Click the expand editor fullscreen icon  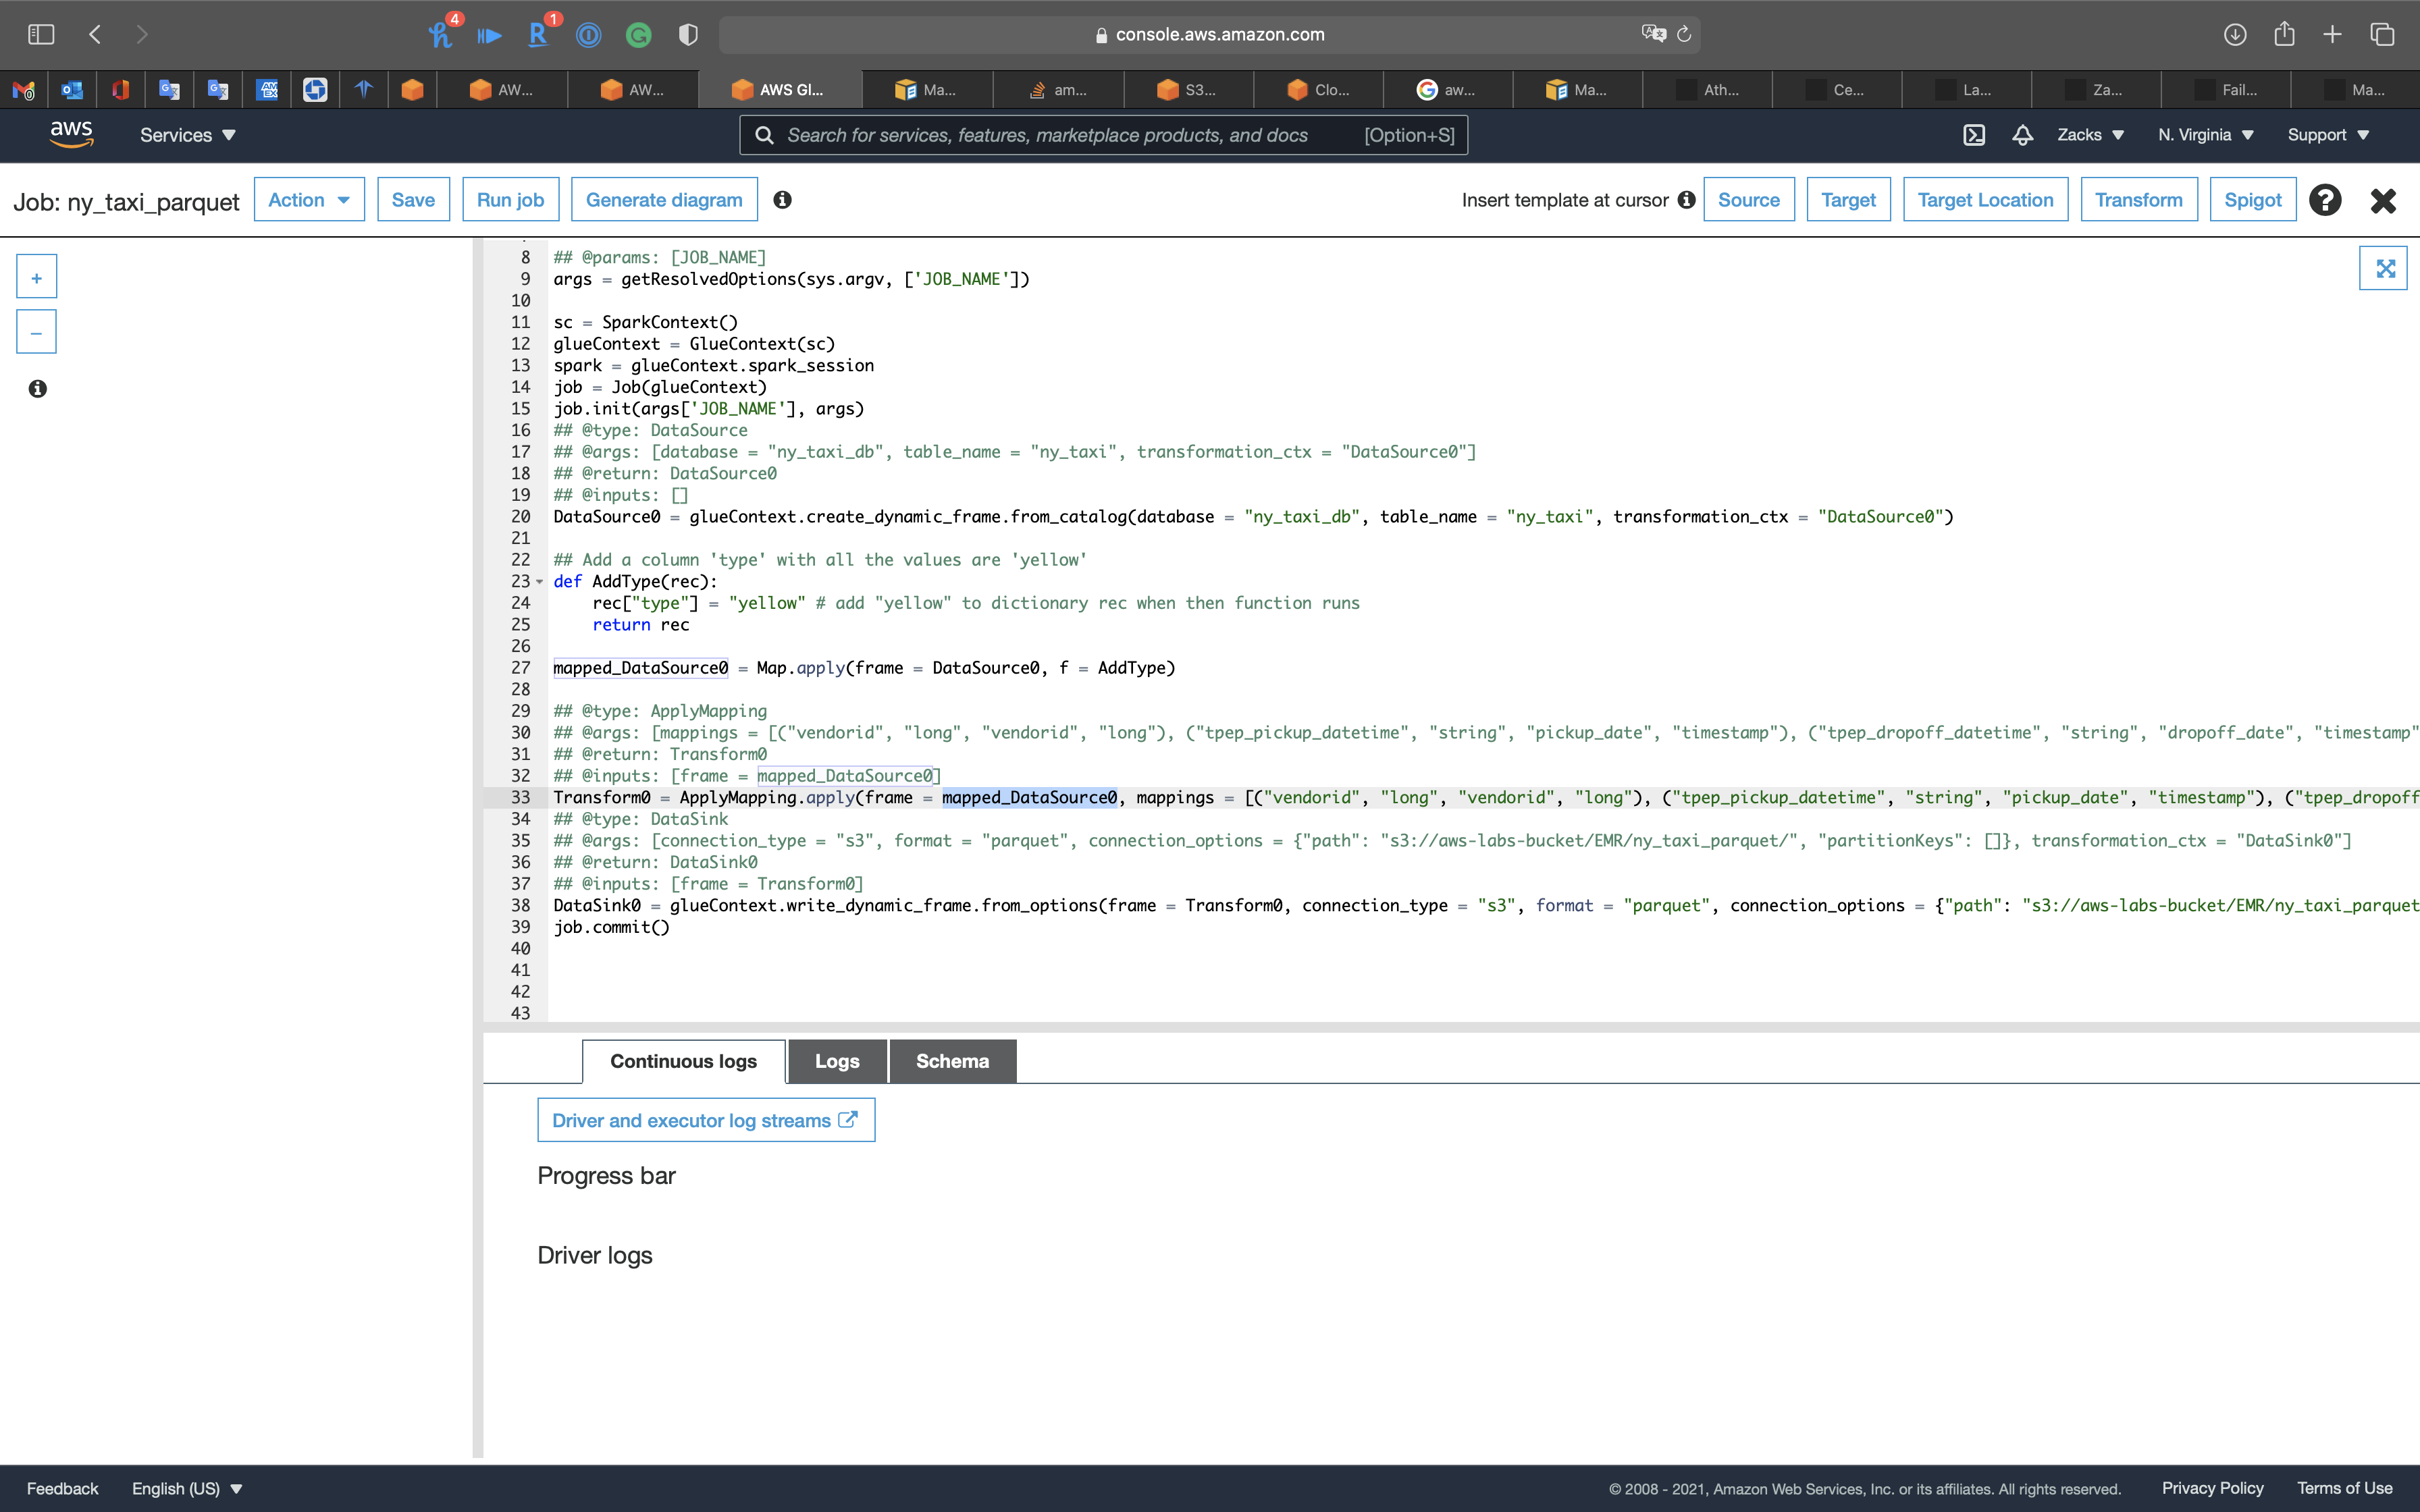(2385, 268)
